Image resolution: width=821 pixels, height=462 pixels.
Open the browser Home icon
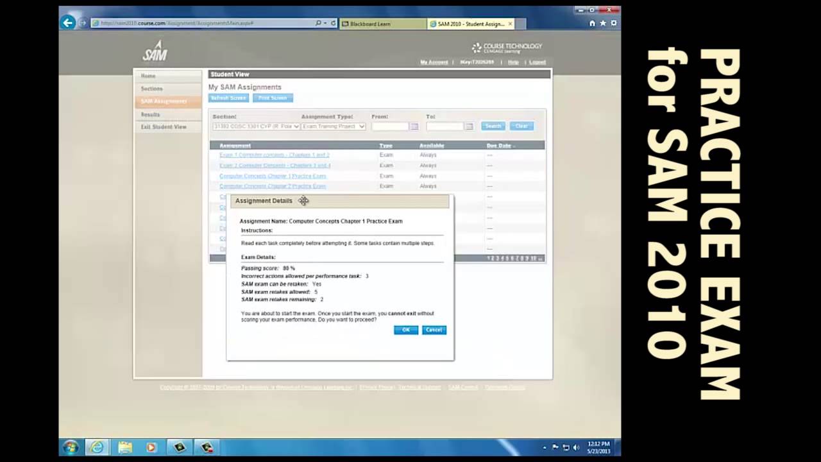point(592,23)
